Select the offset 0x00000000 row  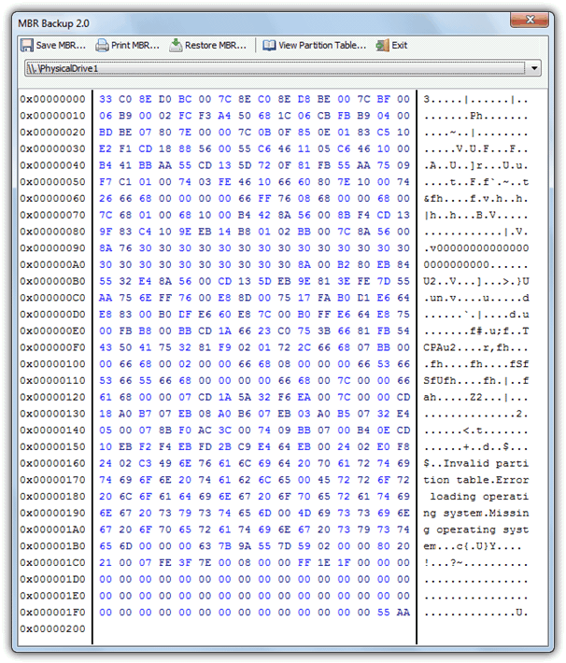pos(52,99)
